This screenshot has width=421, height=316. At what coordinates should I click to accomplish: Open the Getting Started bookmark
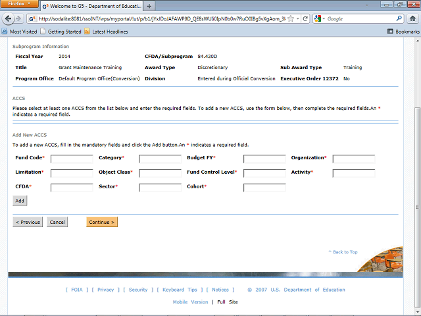[x=61, y=32]
